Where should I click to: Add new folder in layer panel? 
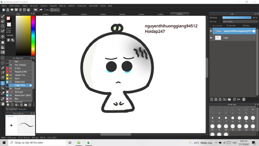coord(229,99)
